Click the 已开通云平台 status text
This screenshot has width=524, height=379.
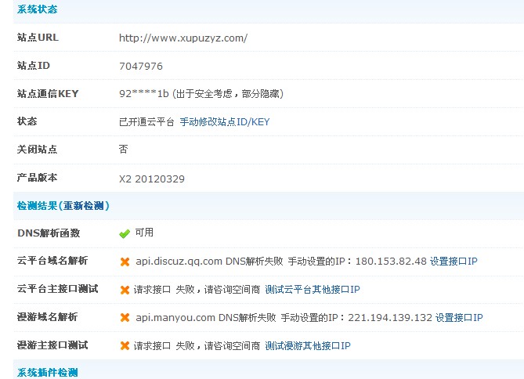[146, 122]
